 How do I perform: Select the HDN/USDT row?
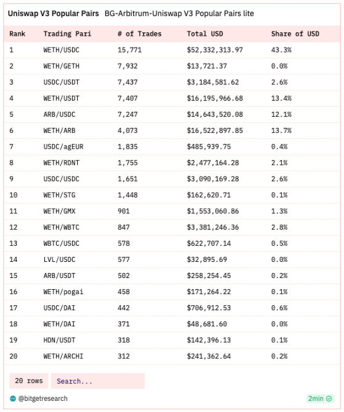[x=172, y=340]
